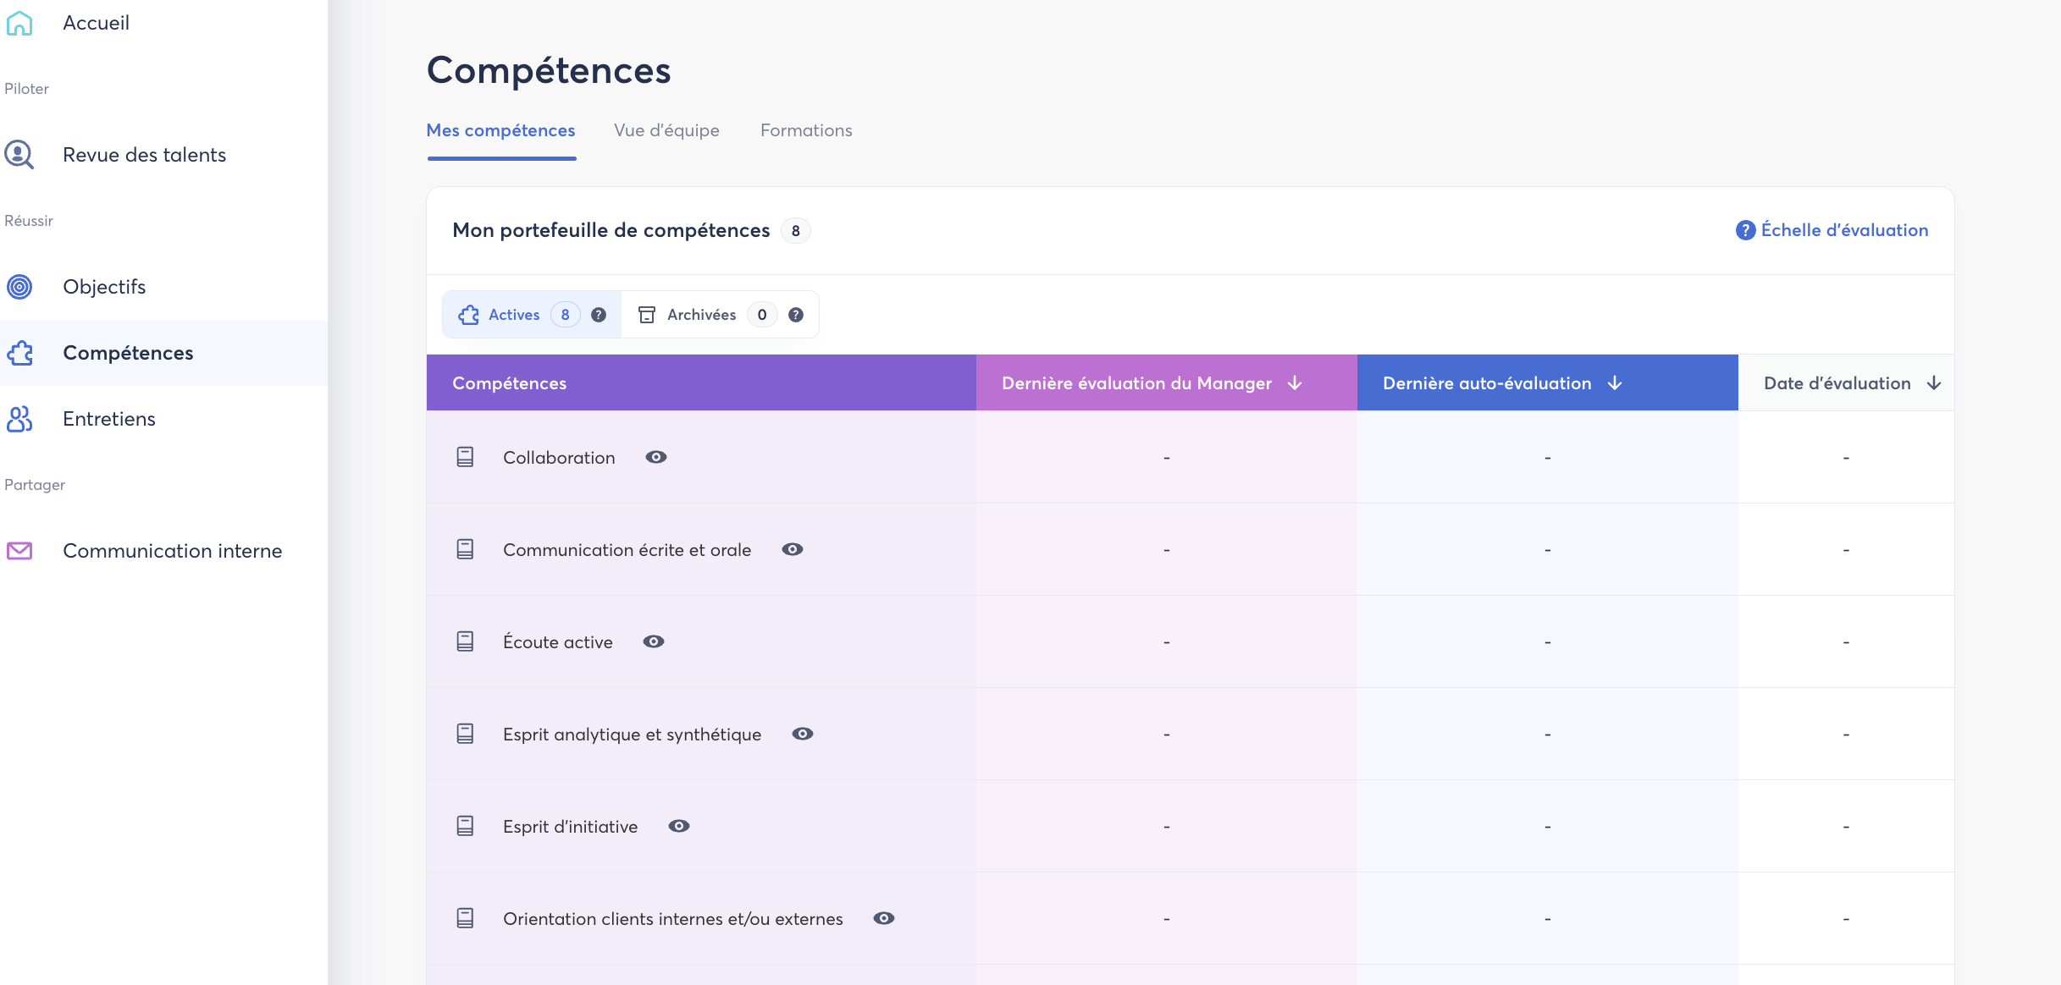Sort by Date d'évaluation arrow
The height and width of the screenshot is (985, 2061).
pyautogui.click(x=1934, y=383)
